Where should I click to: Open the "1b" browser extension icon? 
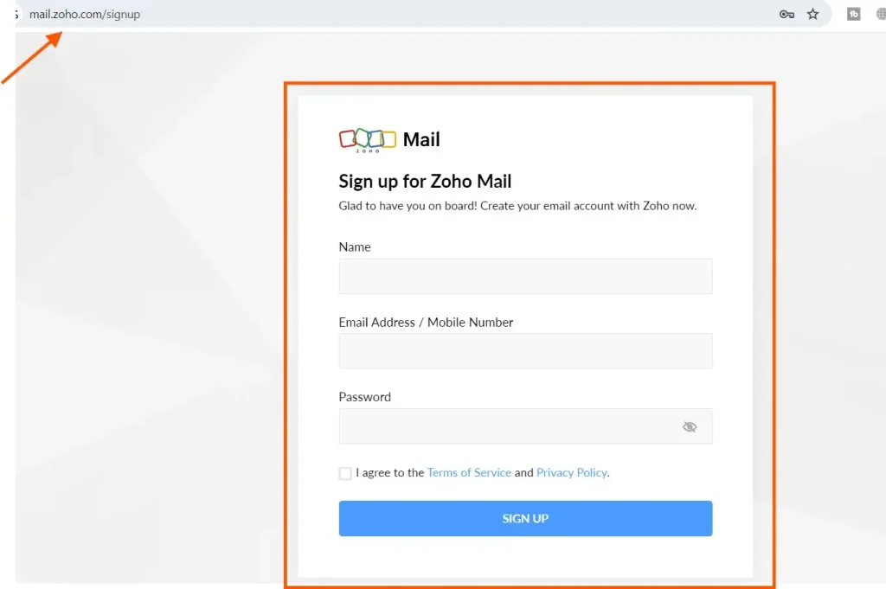853,14
